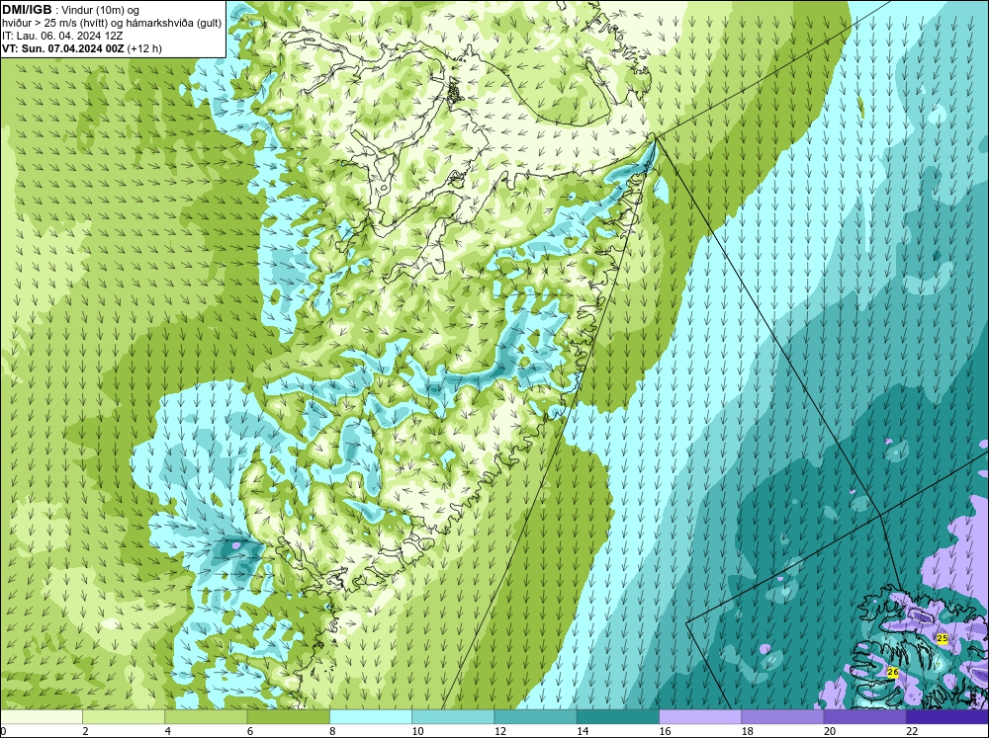Click the 8–10 m/s light cyan legend segment
Viewport: 989px width, 738px height.
(x=371, y=717)
